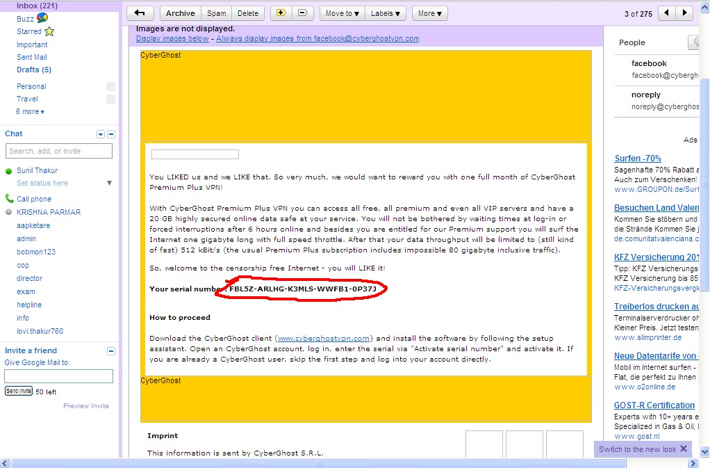
Task: Click facebook contact in People panel
Action: pyautogui.click(x=649, y=63)
